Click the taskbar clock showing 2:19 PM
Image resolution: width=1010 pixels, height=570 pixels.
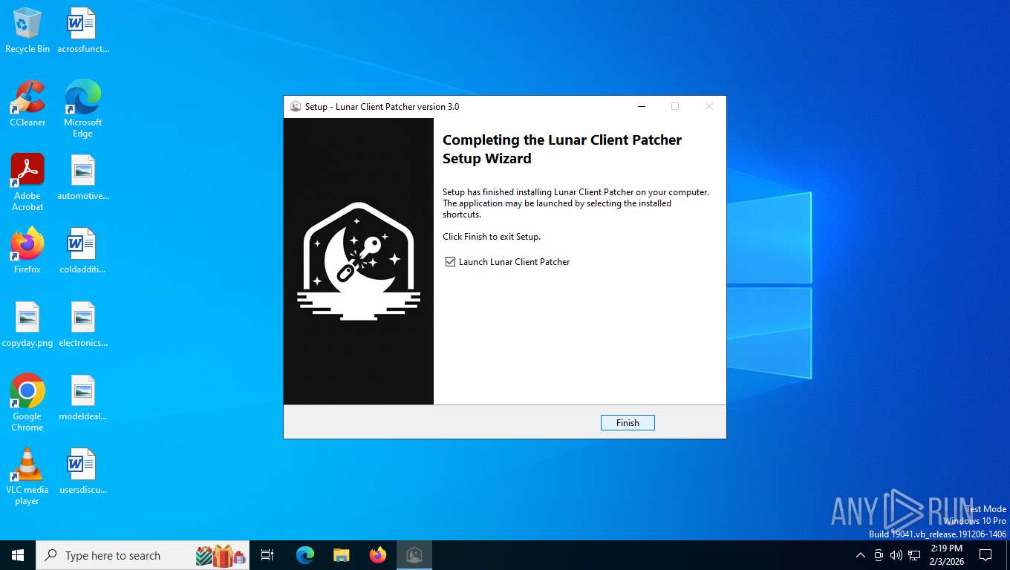point(946,555)
